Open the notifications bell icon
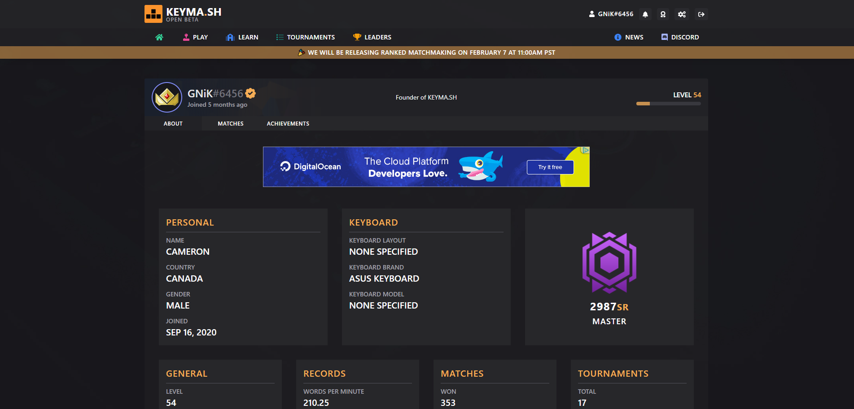This screenshot has height=409, width=854. pos(645,14)
